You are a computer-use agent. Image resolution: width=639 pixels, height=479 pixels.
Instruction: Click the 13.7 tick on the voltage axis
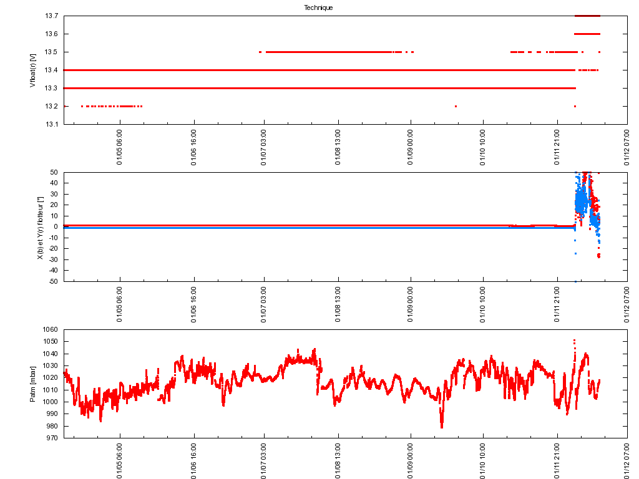click(x=51, y=16)
